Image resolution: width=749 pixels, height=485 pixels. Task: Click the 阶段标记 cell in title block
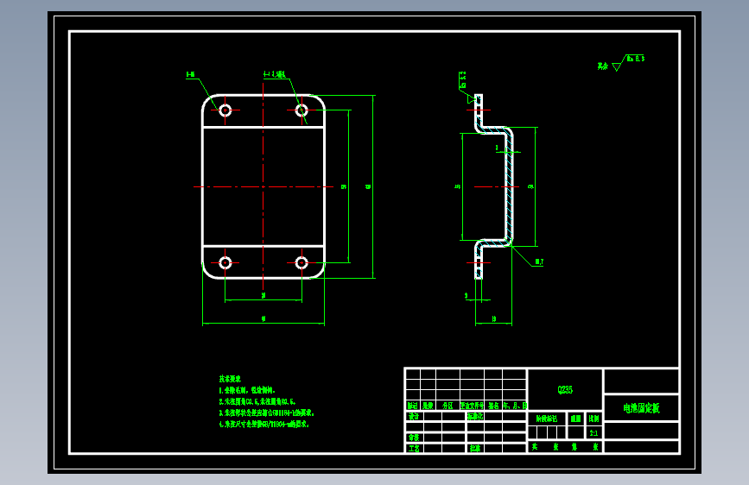[547, 419]
